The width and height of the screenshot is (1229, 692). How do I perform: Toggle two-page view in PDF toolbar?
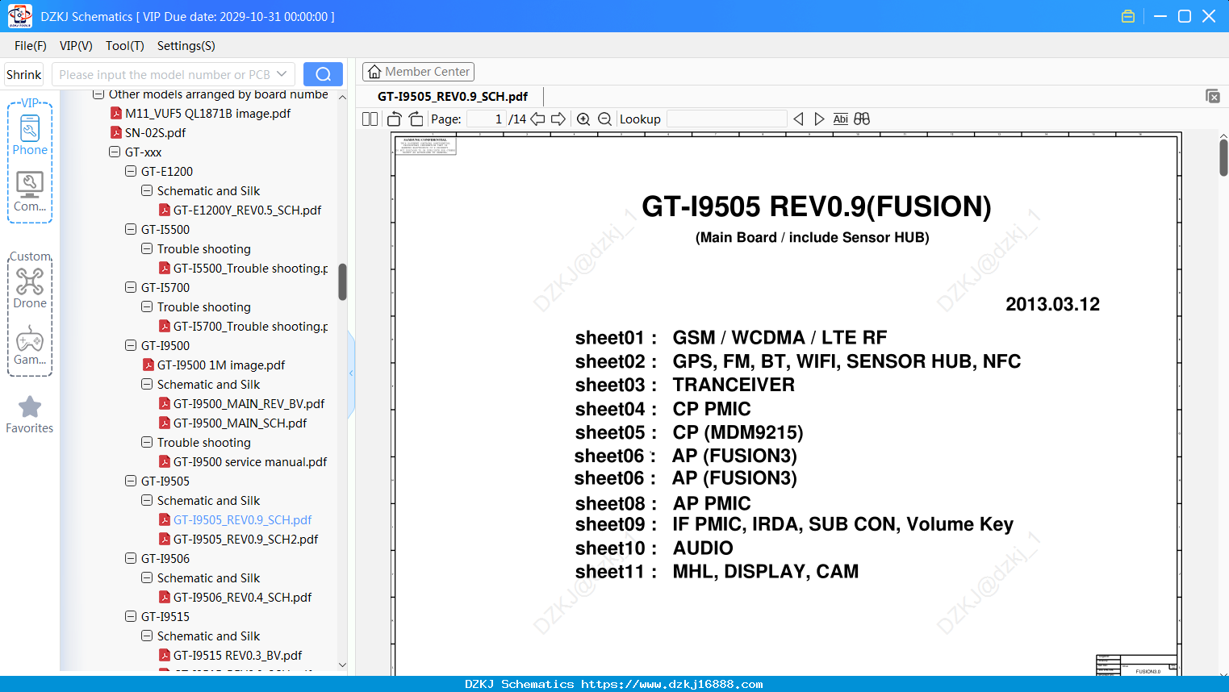coord(370,119)
